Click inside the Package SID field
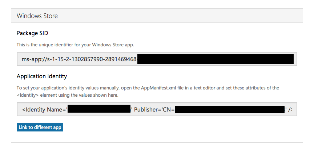310x155 pixels. pos(157,59)
